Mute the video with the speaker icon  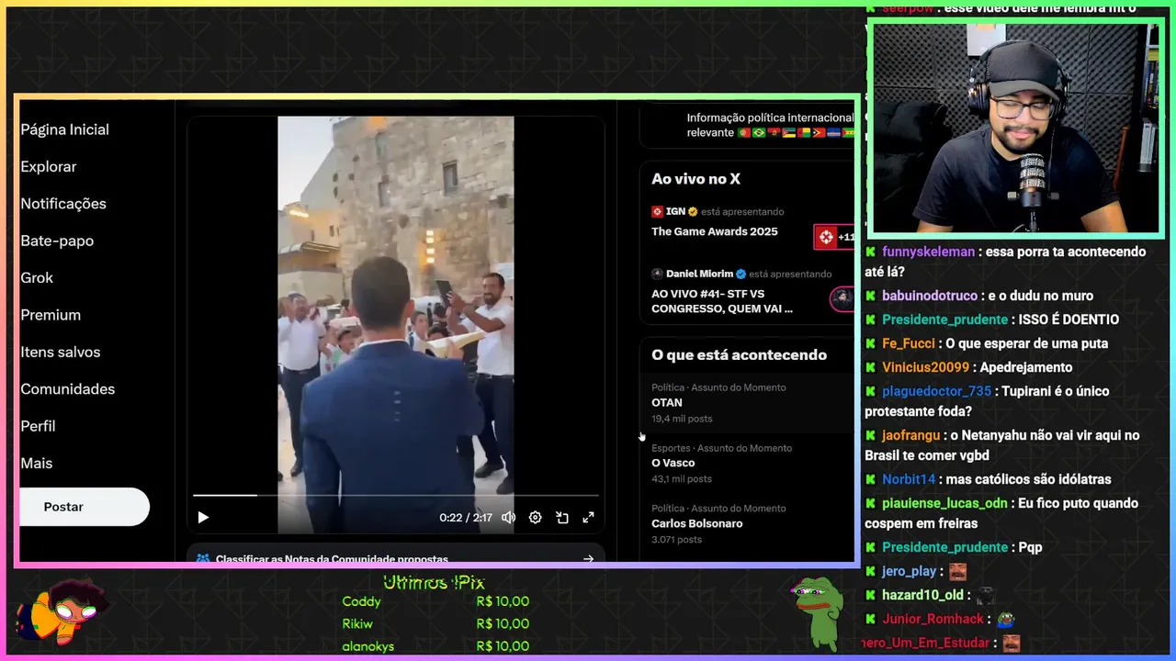[508, 518]
